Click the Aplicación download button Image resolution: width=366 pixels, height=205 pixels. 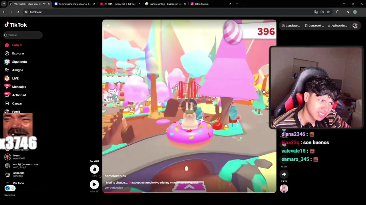[x=338, y=26]
